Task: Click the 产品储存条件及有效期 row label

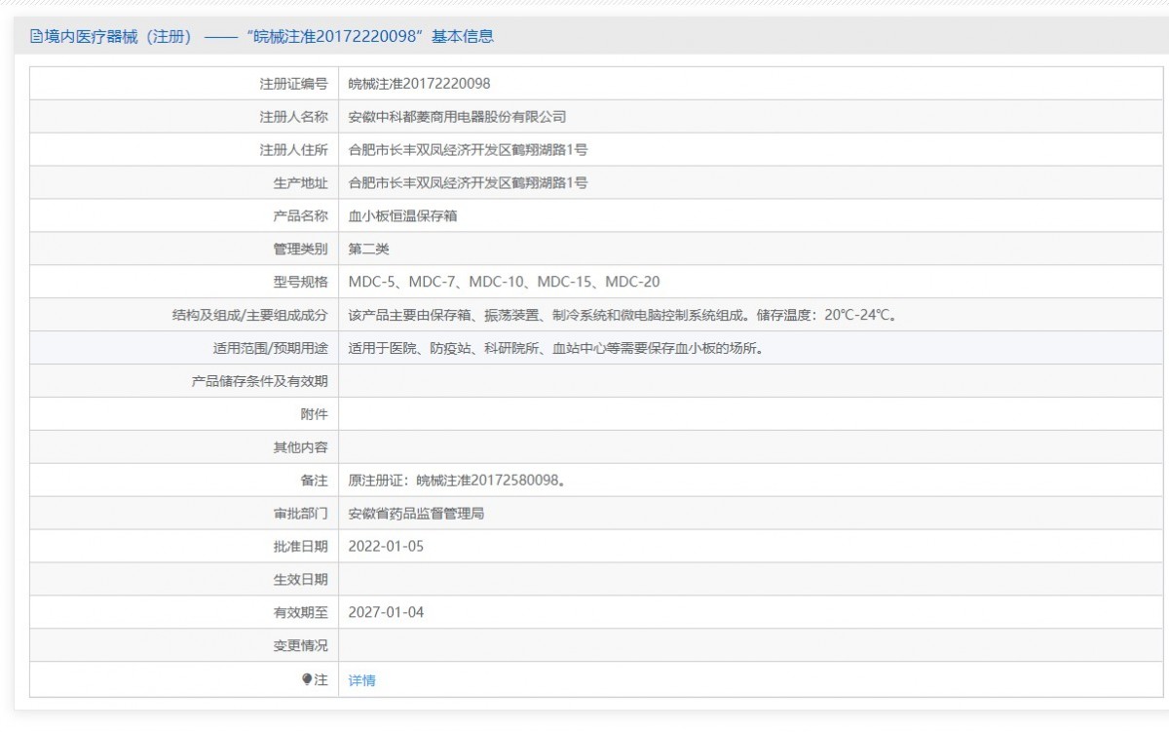Action: [x=260, y=381]
